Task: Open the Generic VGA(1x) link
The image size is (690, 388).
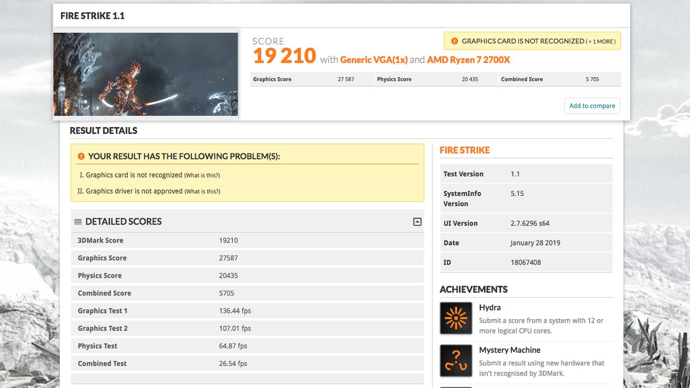Action: click(x=374, y=60)
